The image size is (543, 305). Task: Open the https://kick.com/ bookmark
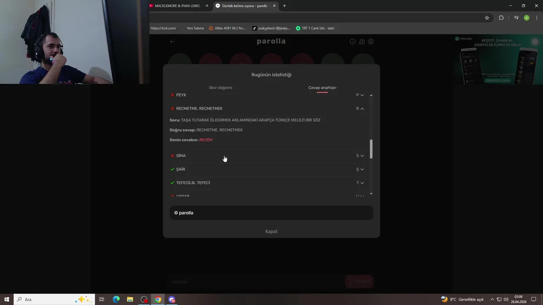[x=163, y=28]
